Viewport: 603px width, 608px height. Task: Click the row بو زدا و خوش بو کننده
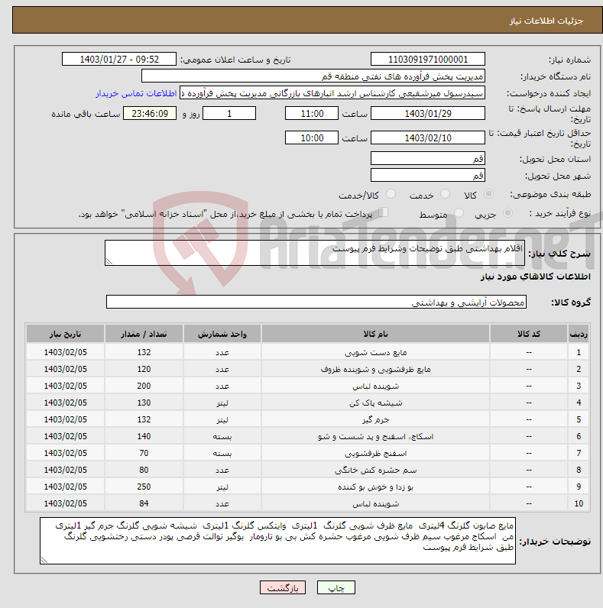307,487
